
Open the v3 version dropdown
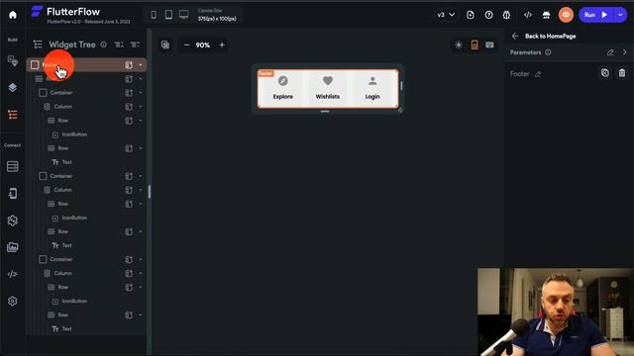tap(446, 15)
